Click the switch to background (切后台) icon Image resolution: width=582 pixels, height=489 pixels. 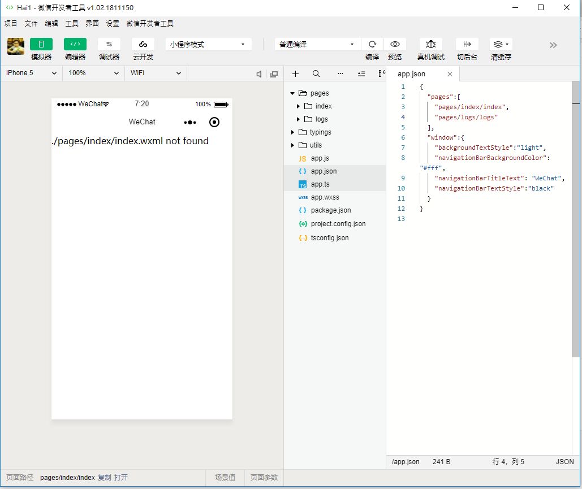(x=467, y=44)
